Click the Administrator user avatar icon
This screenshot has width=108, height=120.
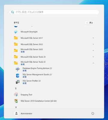click(x=16, y=113)
